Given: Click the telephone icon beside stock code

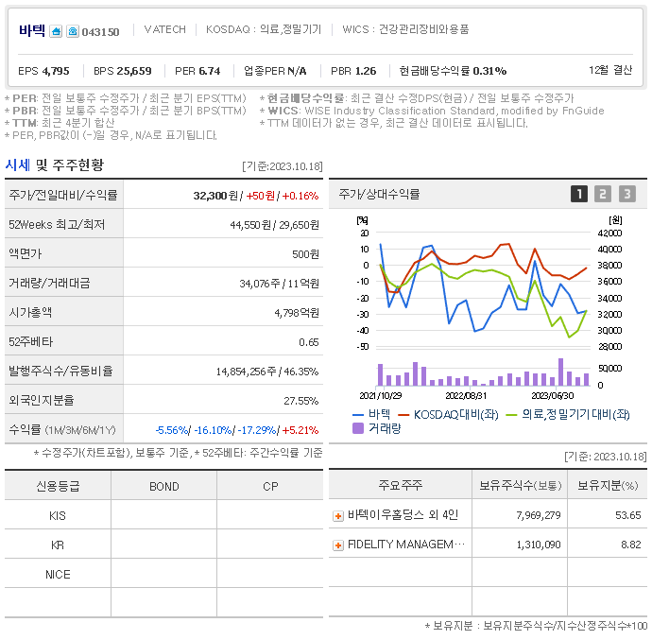Looking at the screenshot, I should [73, 31].
